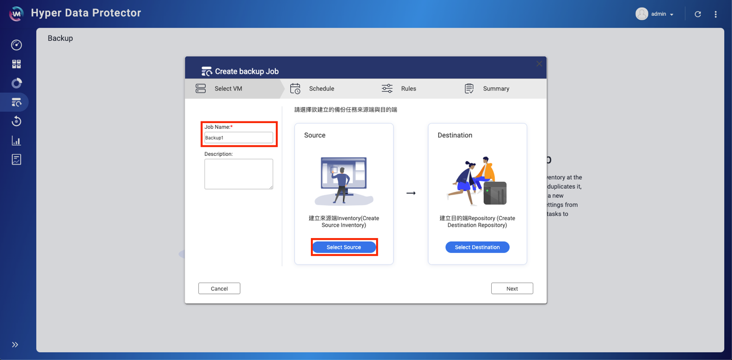732x360 pixels.
Task: Click into the Description text area
Action: pos(239,174)
